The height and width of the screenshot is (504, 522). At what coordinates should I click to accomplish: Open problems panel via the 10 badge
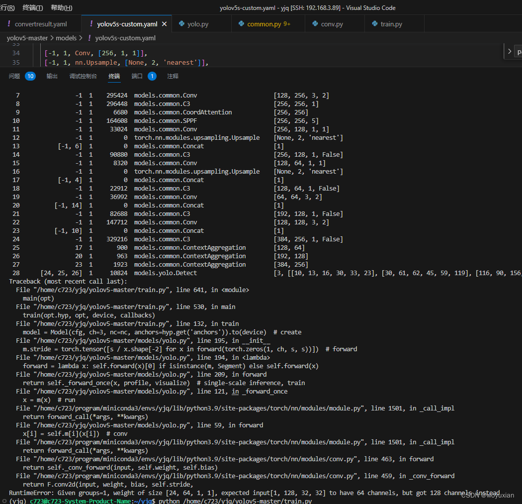point(30,76)
